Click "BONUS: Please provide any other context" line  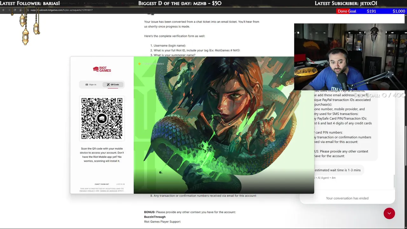point(190,212)
